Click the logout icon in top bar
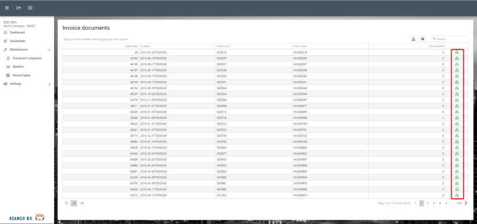The width and height of the screenshot is (477, 224). [19, 8]
